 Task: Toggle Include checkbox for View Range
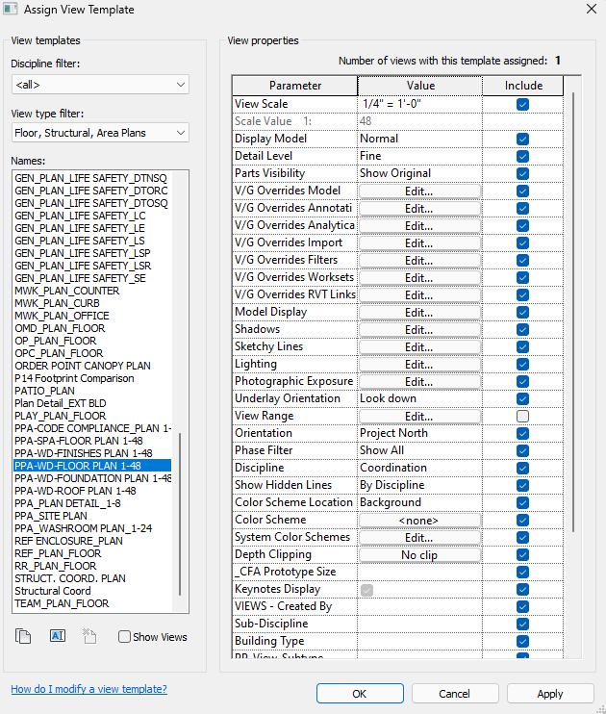[522, 417]
